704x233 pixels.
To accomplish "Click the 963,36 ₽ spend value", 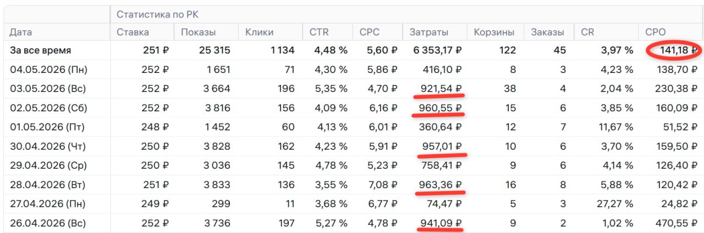I will pos(439,185).
